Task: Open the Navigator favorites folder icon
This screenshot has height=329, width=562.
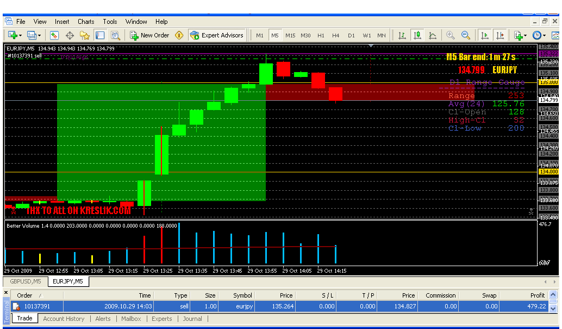Action: [85, 35]
